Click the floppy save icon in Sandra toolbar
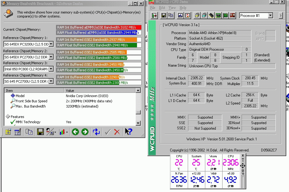Viewport: 289px width, 192px height. (x=40, y=132)
